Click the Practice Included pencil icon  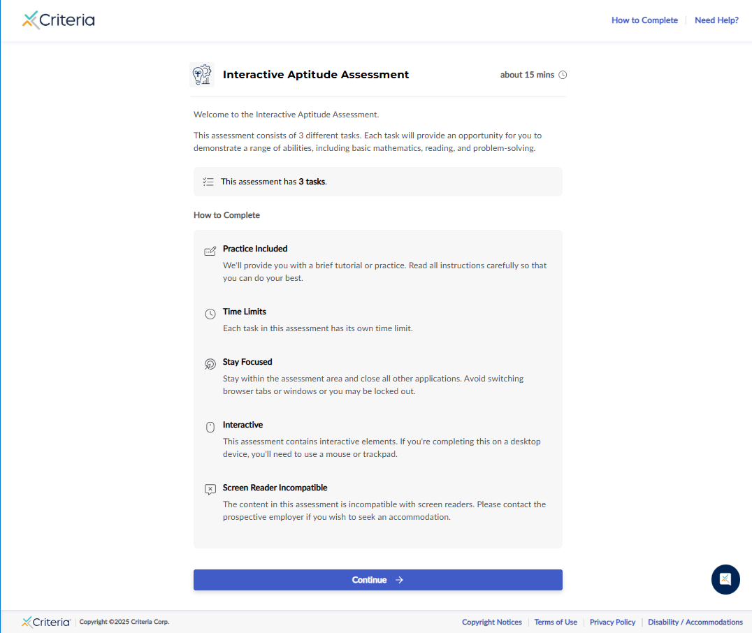210,251
